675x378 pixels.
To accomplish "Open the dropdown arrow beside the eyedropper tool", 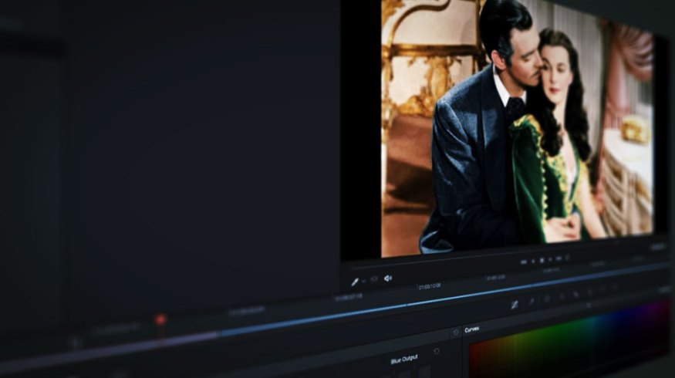I will (363, 282).
